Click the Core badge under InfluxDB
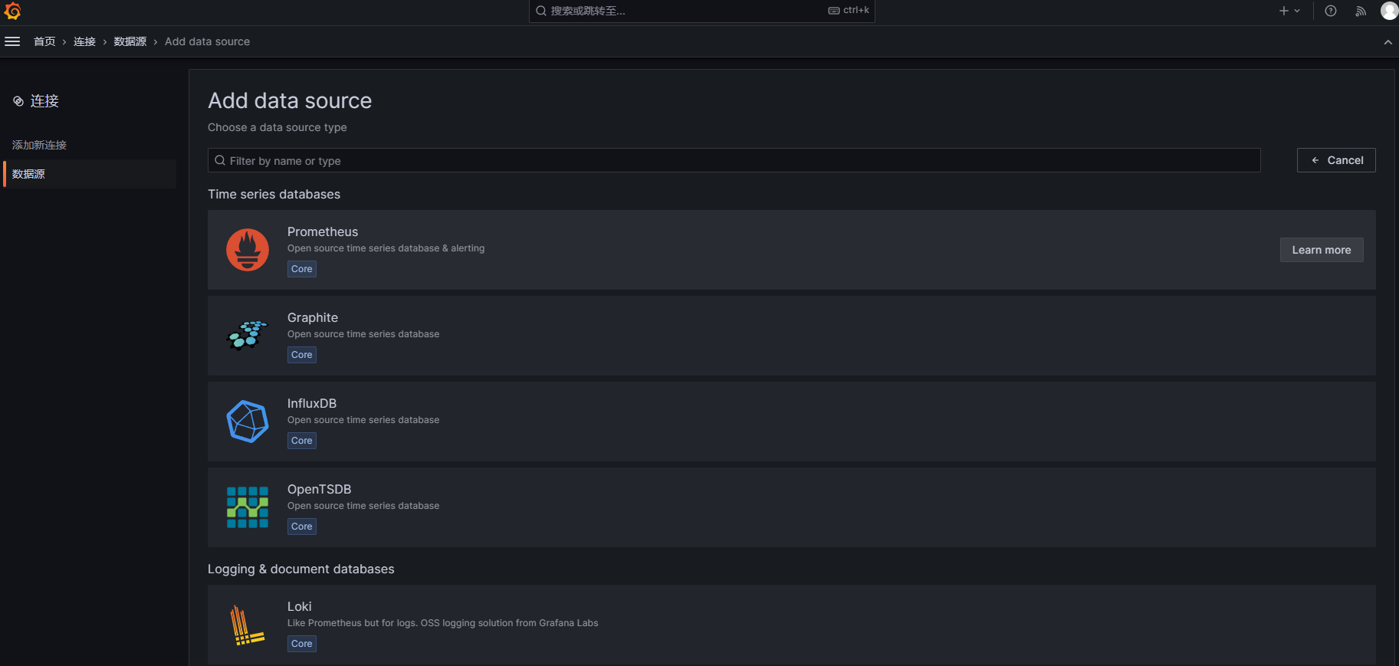This screenshot has width=1399, height=666. tap(302, 441)
